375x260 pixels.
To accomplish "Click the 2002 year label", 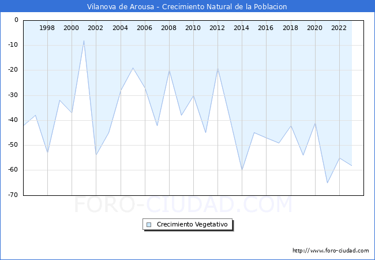I will click(95, 28).
